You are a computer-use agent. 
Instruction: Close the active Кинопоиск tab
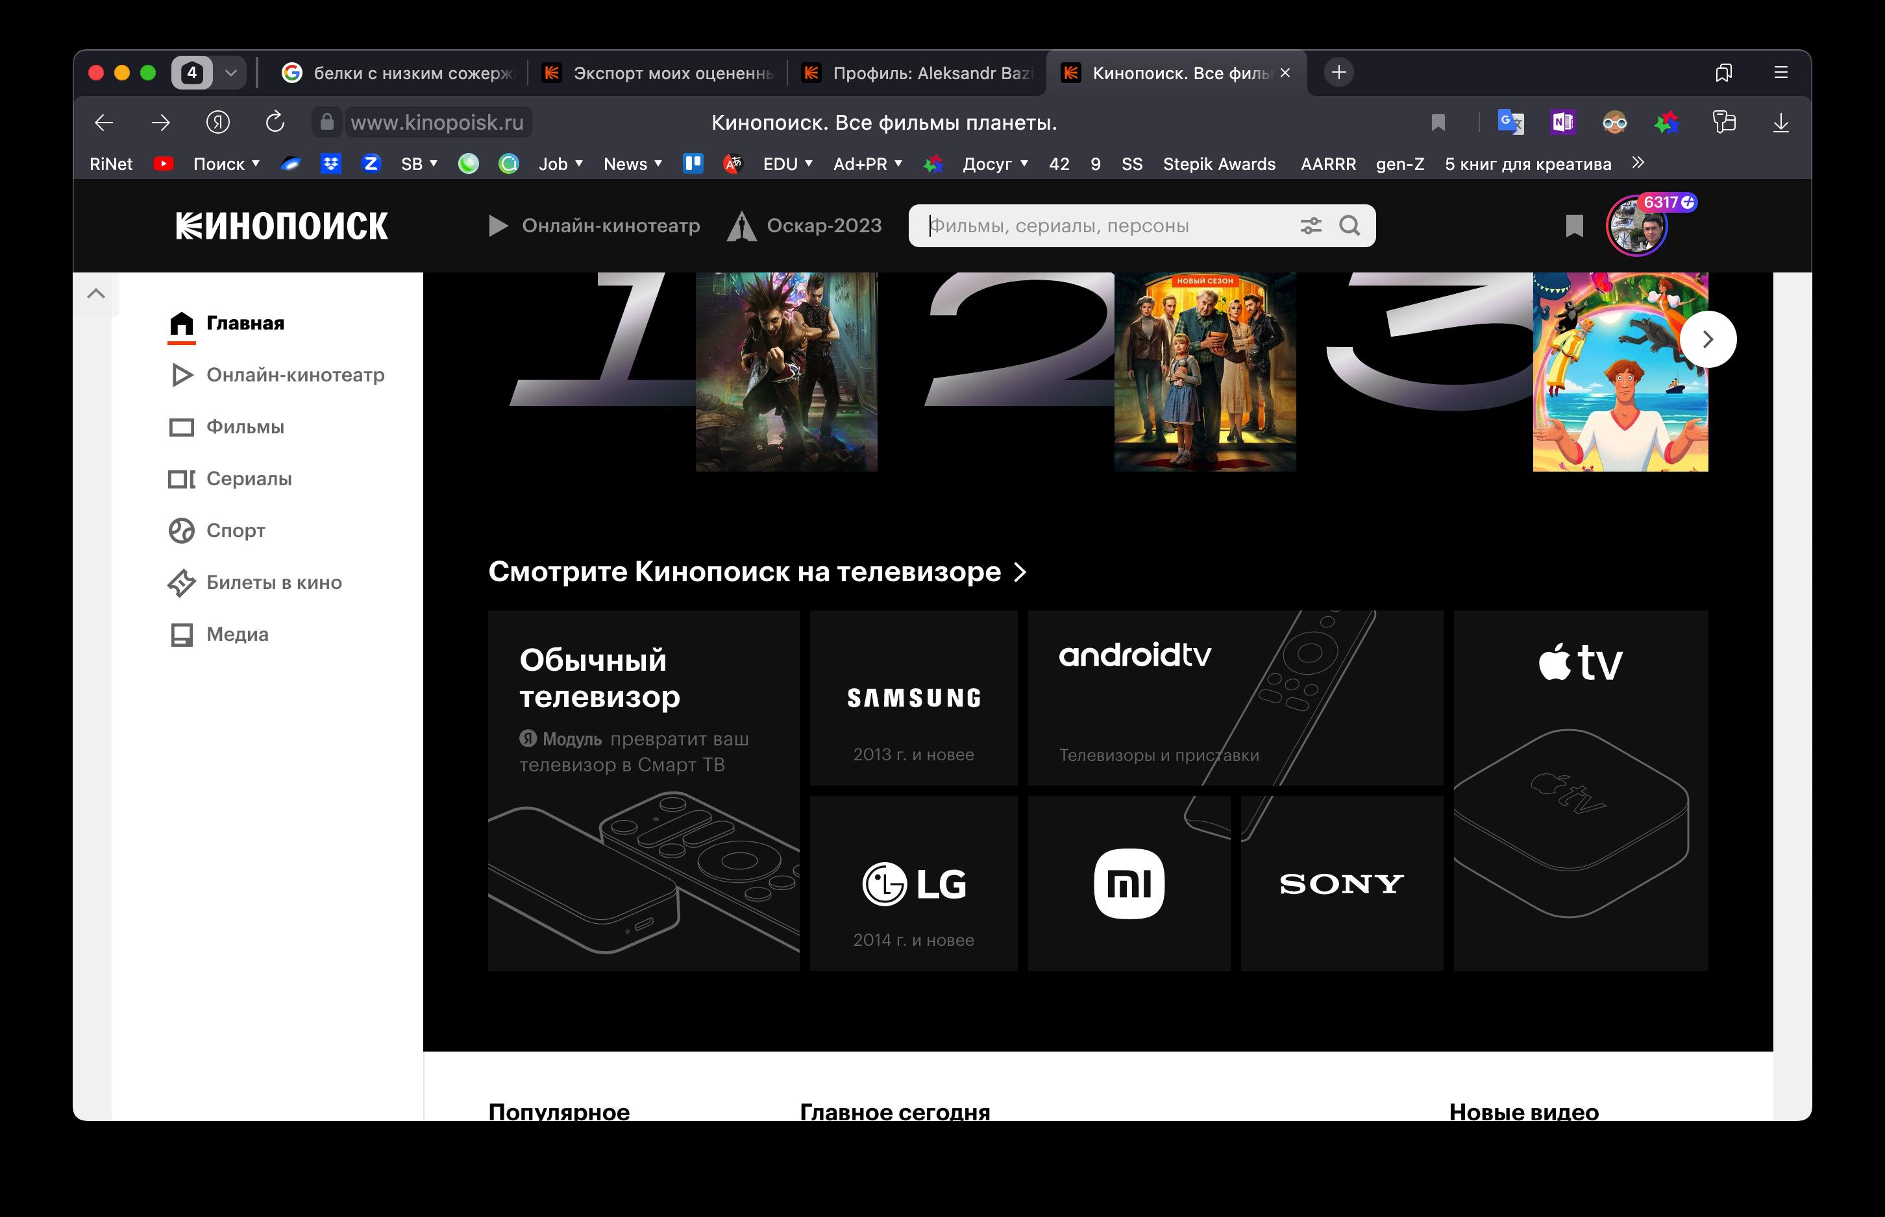pyautogui.click(x=1285, y=73)
